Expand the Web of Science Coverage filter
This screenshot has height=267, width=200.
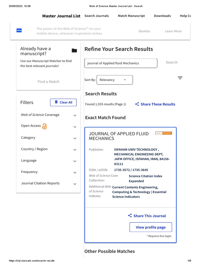coord(75,116)
